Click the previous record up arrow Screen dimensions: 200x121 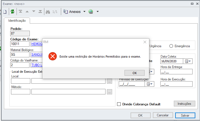[x=27, y=12]
